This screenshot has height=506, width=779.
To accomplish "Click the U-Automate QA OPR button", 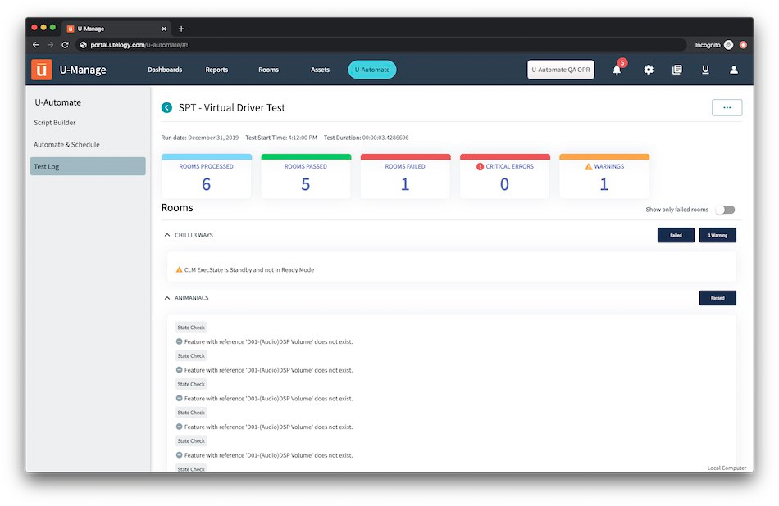I will click(560, 70).
